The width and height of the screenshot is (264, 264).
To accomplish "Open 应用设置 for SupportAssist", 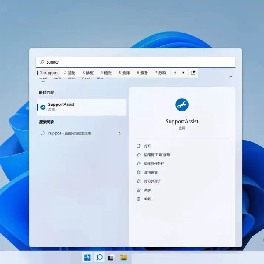I will (151, 172).
